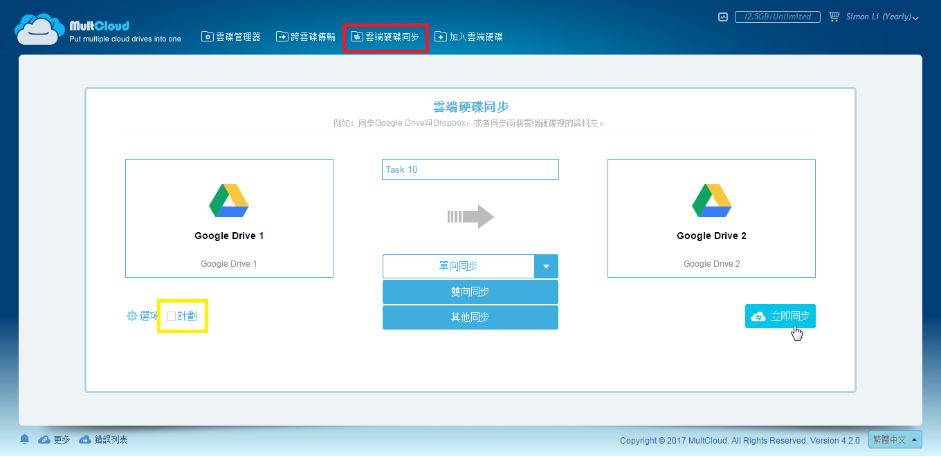Open the 選項 gear settings
Screen dimensions: 941x456
pyautogui.click(x=142, y=316)
